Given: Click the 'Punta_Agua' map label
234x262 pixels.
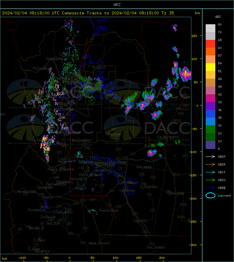Looking at the screenshot, I should (109, 210).
